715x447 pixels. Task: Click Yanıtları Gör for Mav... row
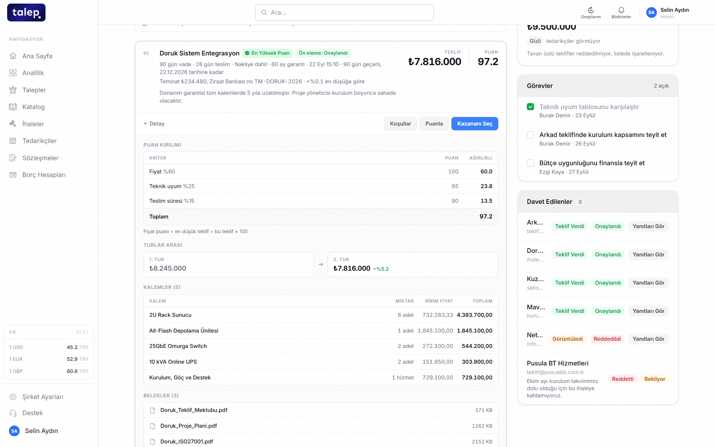point(649,311)
